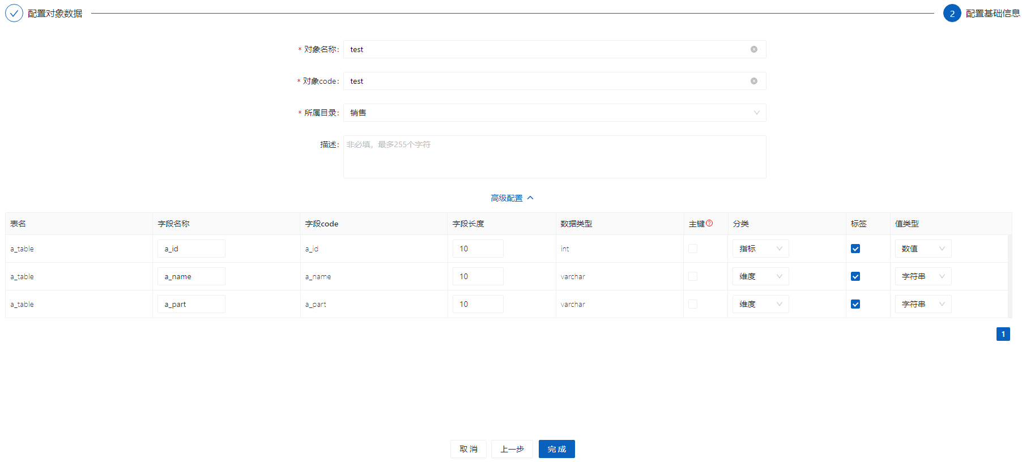The width and height of the screenshot is (1022, 462).
Task: Toggle the 标签 checkbox for a_id row
Action: tap(855, 249)
